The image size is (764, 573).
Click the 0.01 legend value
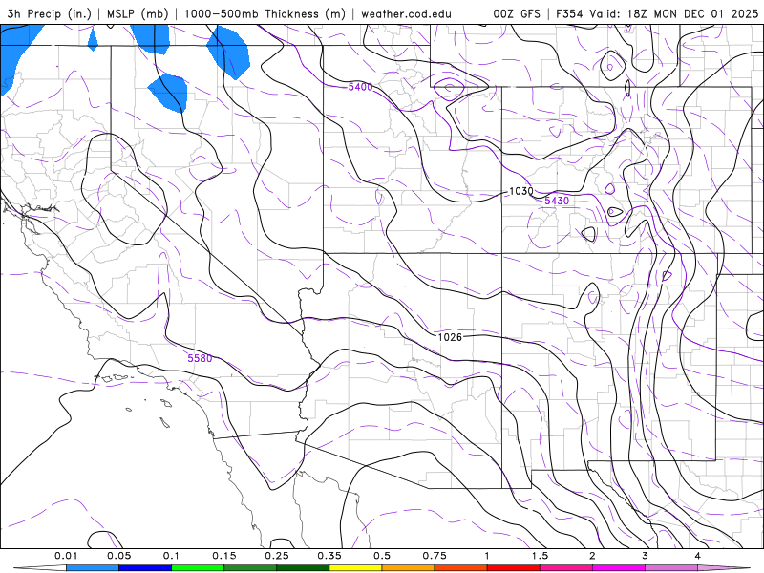66,556
